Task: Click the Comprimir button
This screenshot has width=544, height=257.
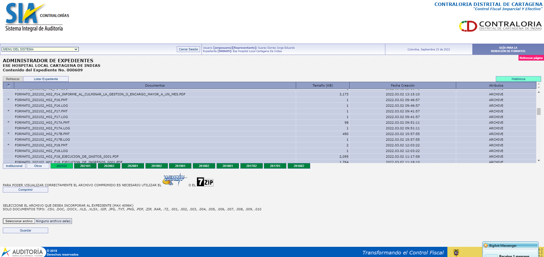Action: (x=25, y=190)
